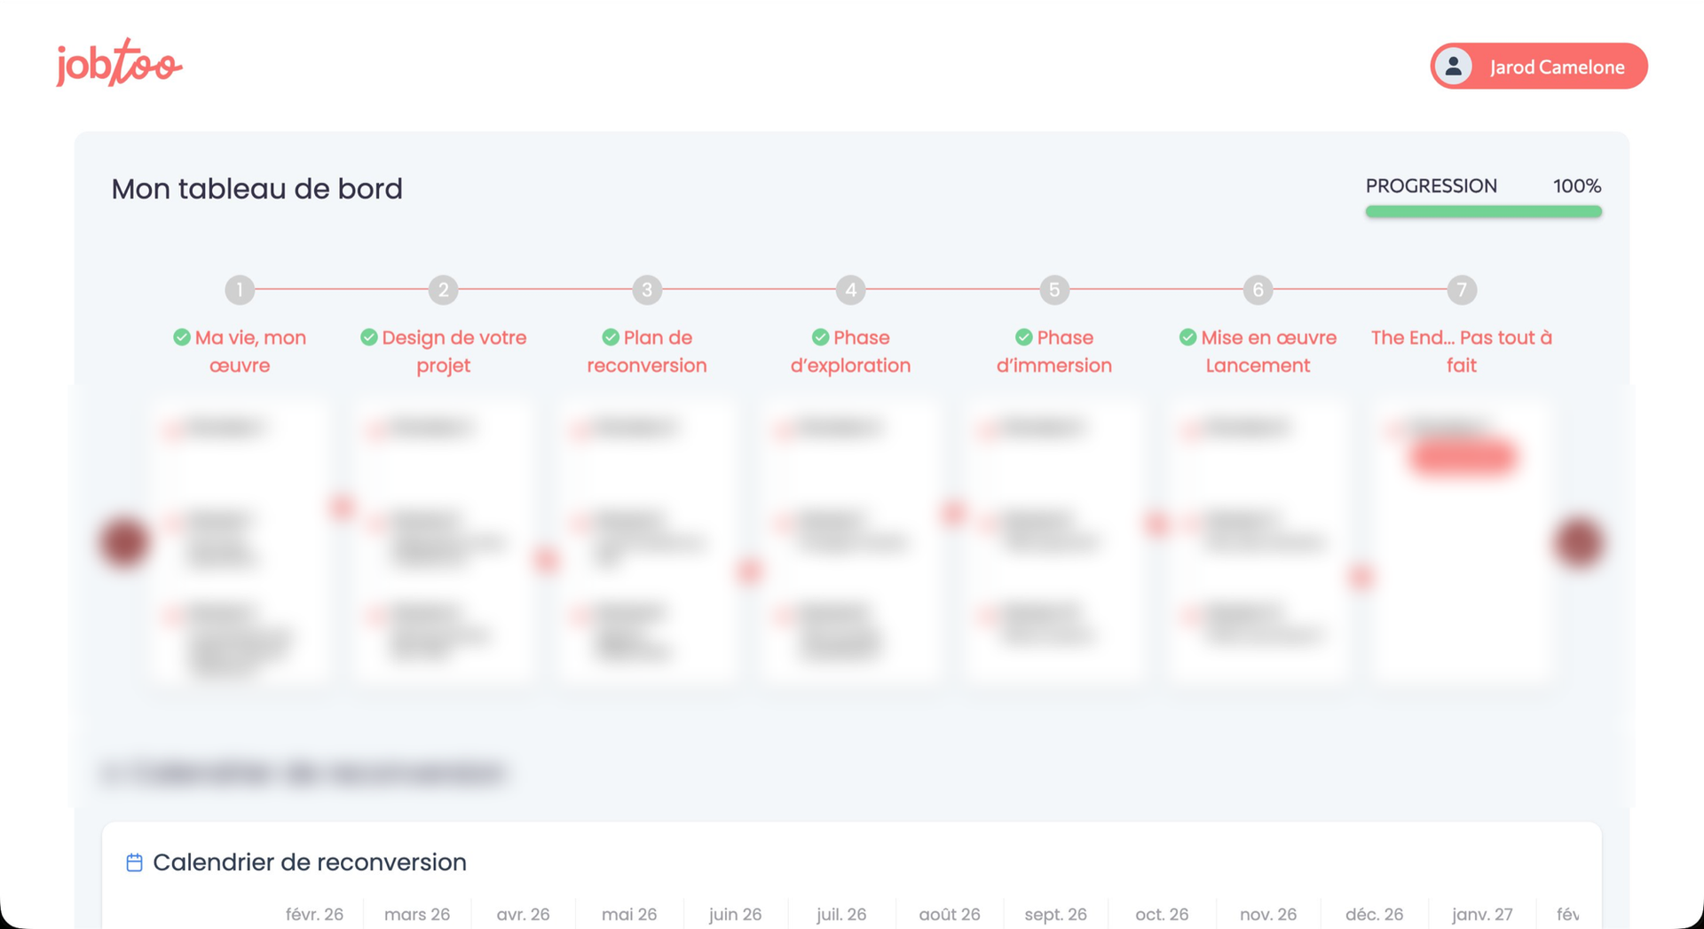Click green check beside 'Phase d'immersion'

click(1024, 337)
